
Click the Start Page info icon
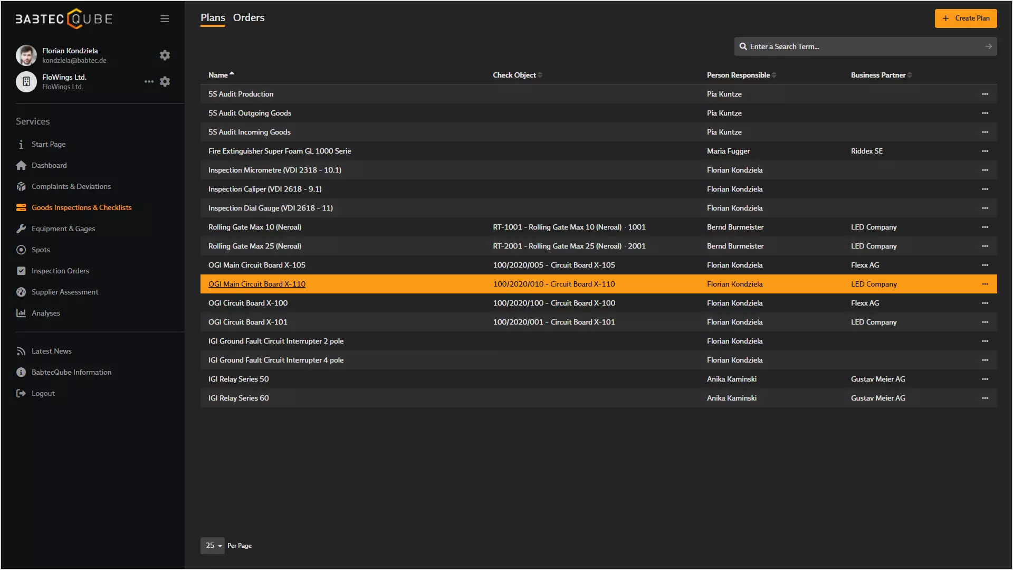[21, 144]
